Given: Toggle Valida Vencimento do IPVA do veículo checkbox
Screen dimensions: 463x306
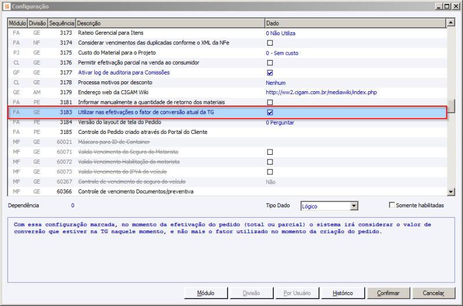Looking at the screenshot, I should point(270,172).
